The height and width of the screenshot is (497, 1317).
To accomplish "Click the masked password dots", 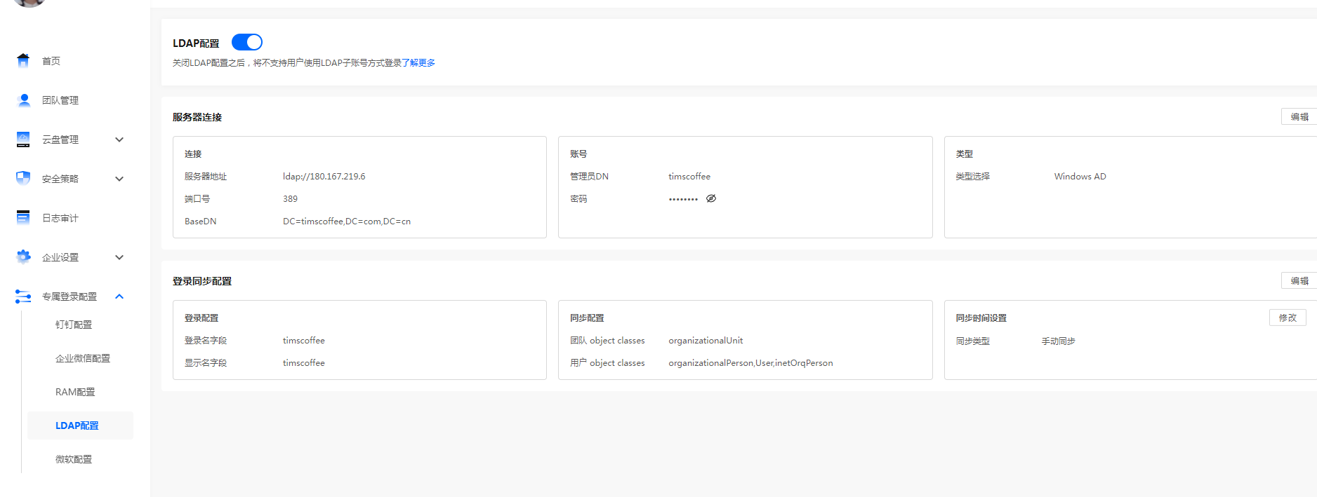I will [683, 200].
